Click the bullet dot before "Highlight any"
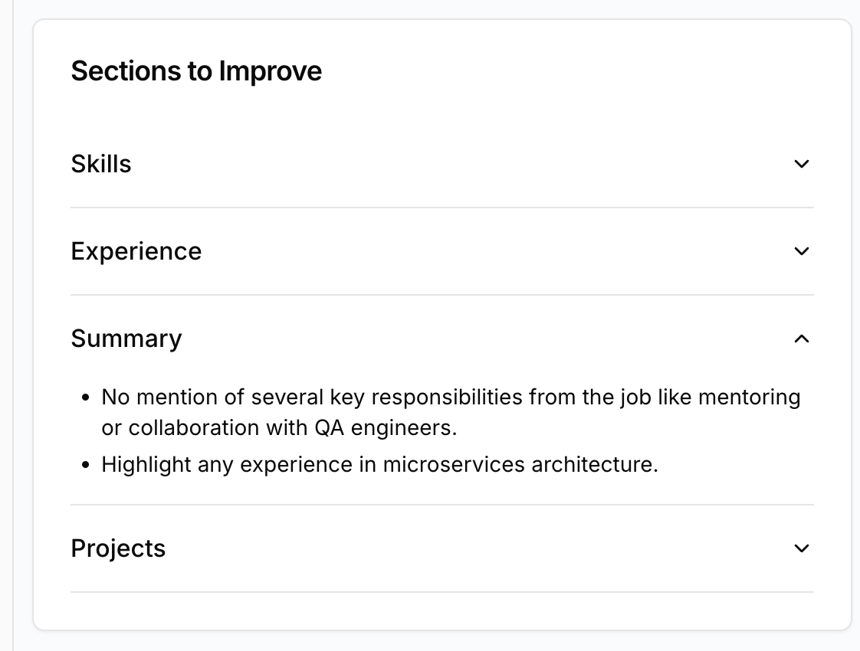The width and height of the screenshot is (860, 651). pos(86,465)
